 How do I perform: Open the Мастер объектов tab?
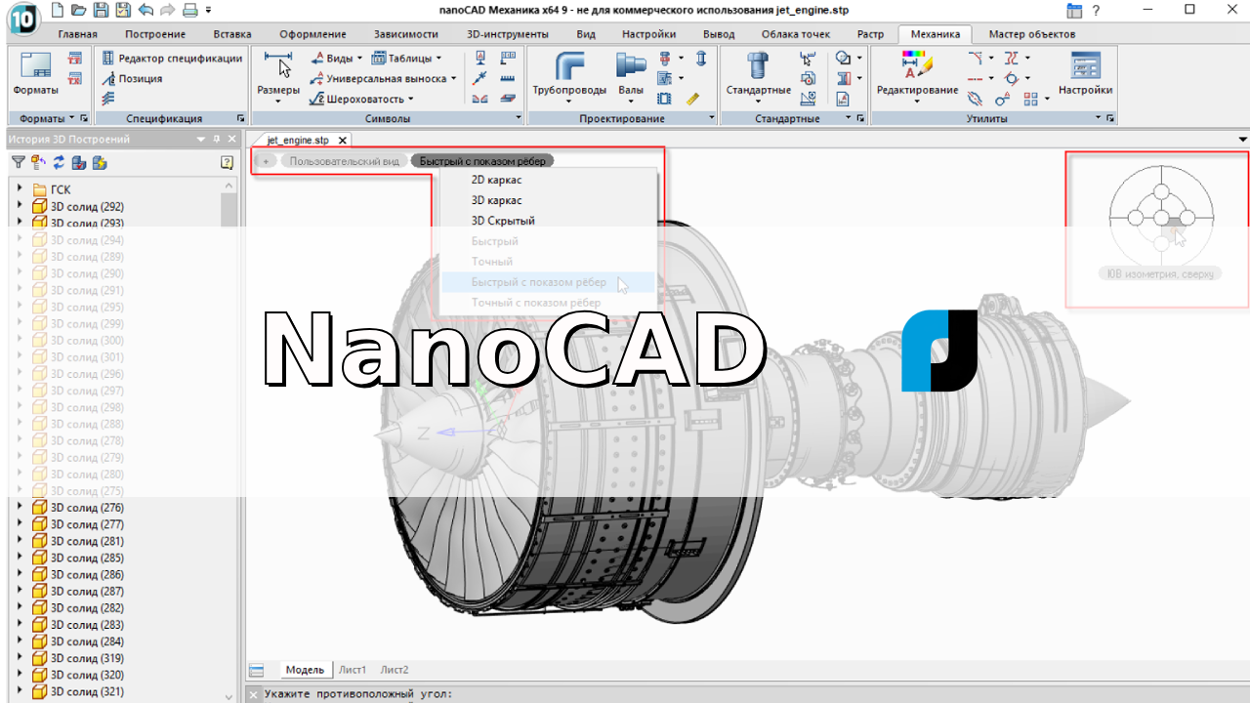point(1032,34)
